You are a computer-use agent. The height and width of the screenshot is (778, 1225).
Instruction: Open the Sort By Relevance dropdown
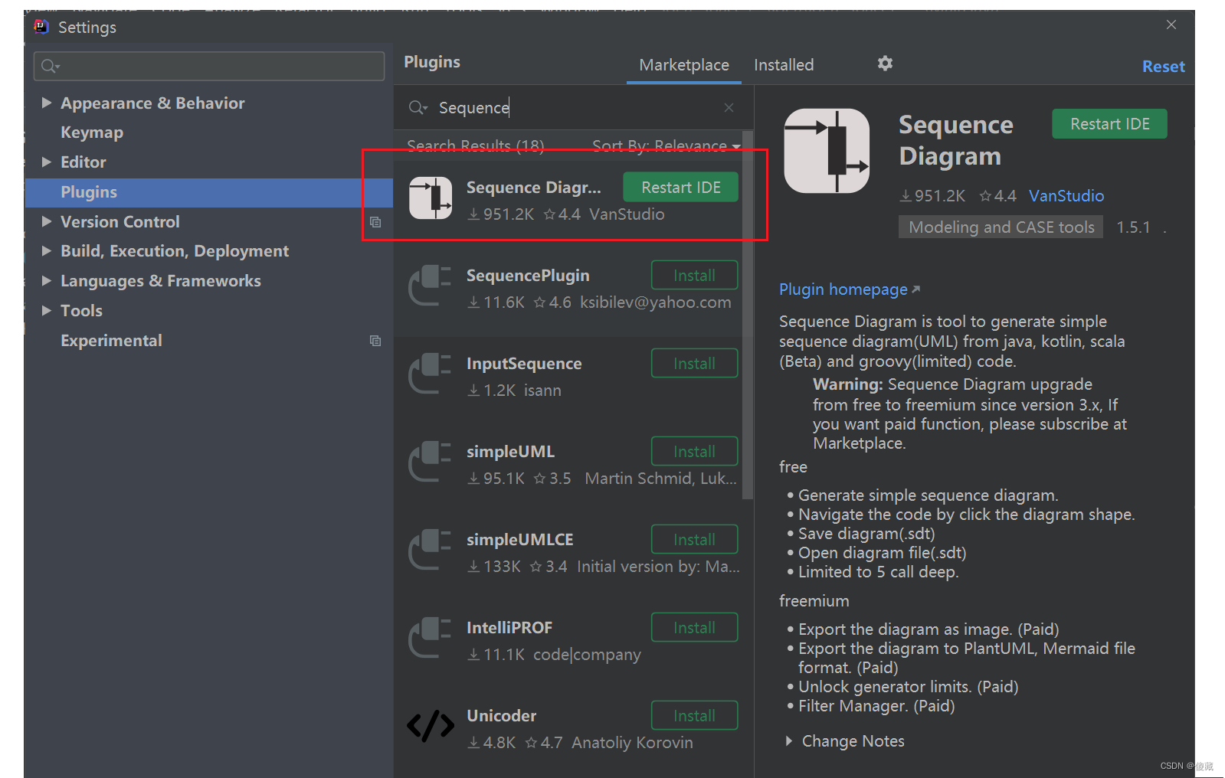[x=666, y=145]
